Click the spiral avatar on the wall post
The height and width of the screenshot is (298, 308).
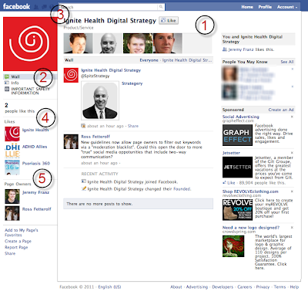tap(71, 75)
